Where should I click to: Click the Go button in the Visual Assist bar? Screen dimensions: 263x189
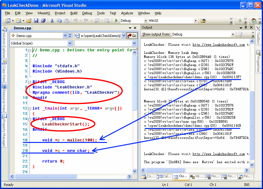coord(132,36)
